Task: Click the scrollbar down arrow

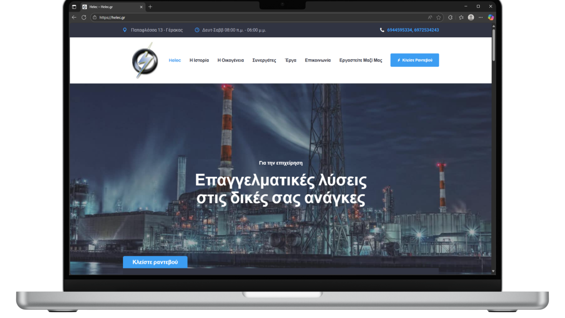Action: 493,271
